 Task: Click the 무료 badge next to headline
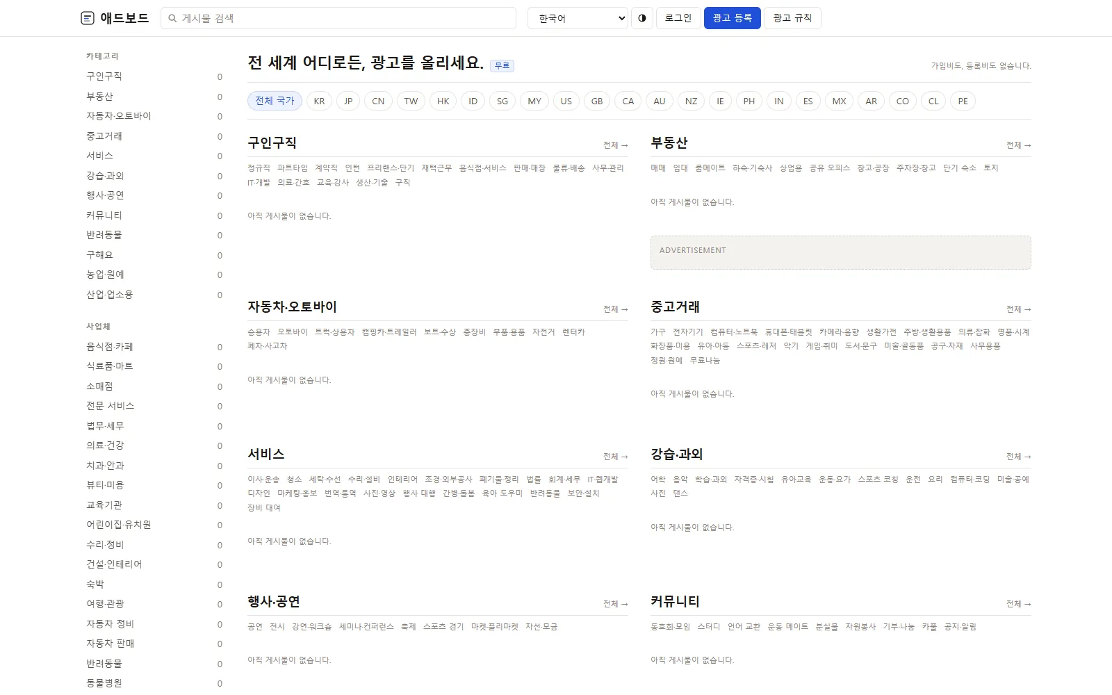502,65
